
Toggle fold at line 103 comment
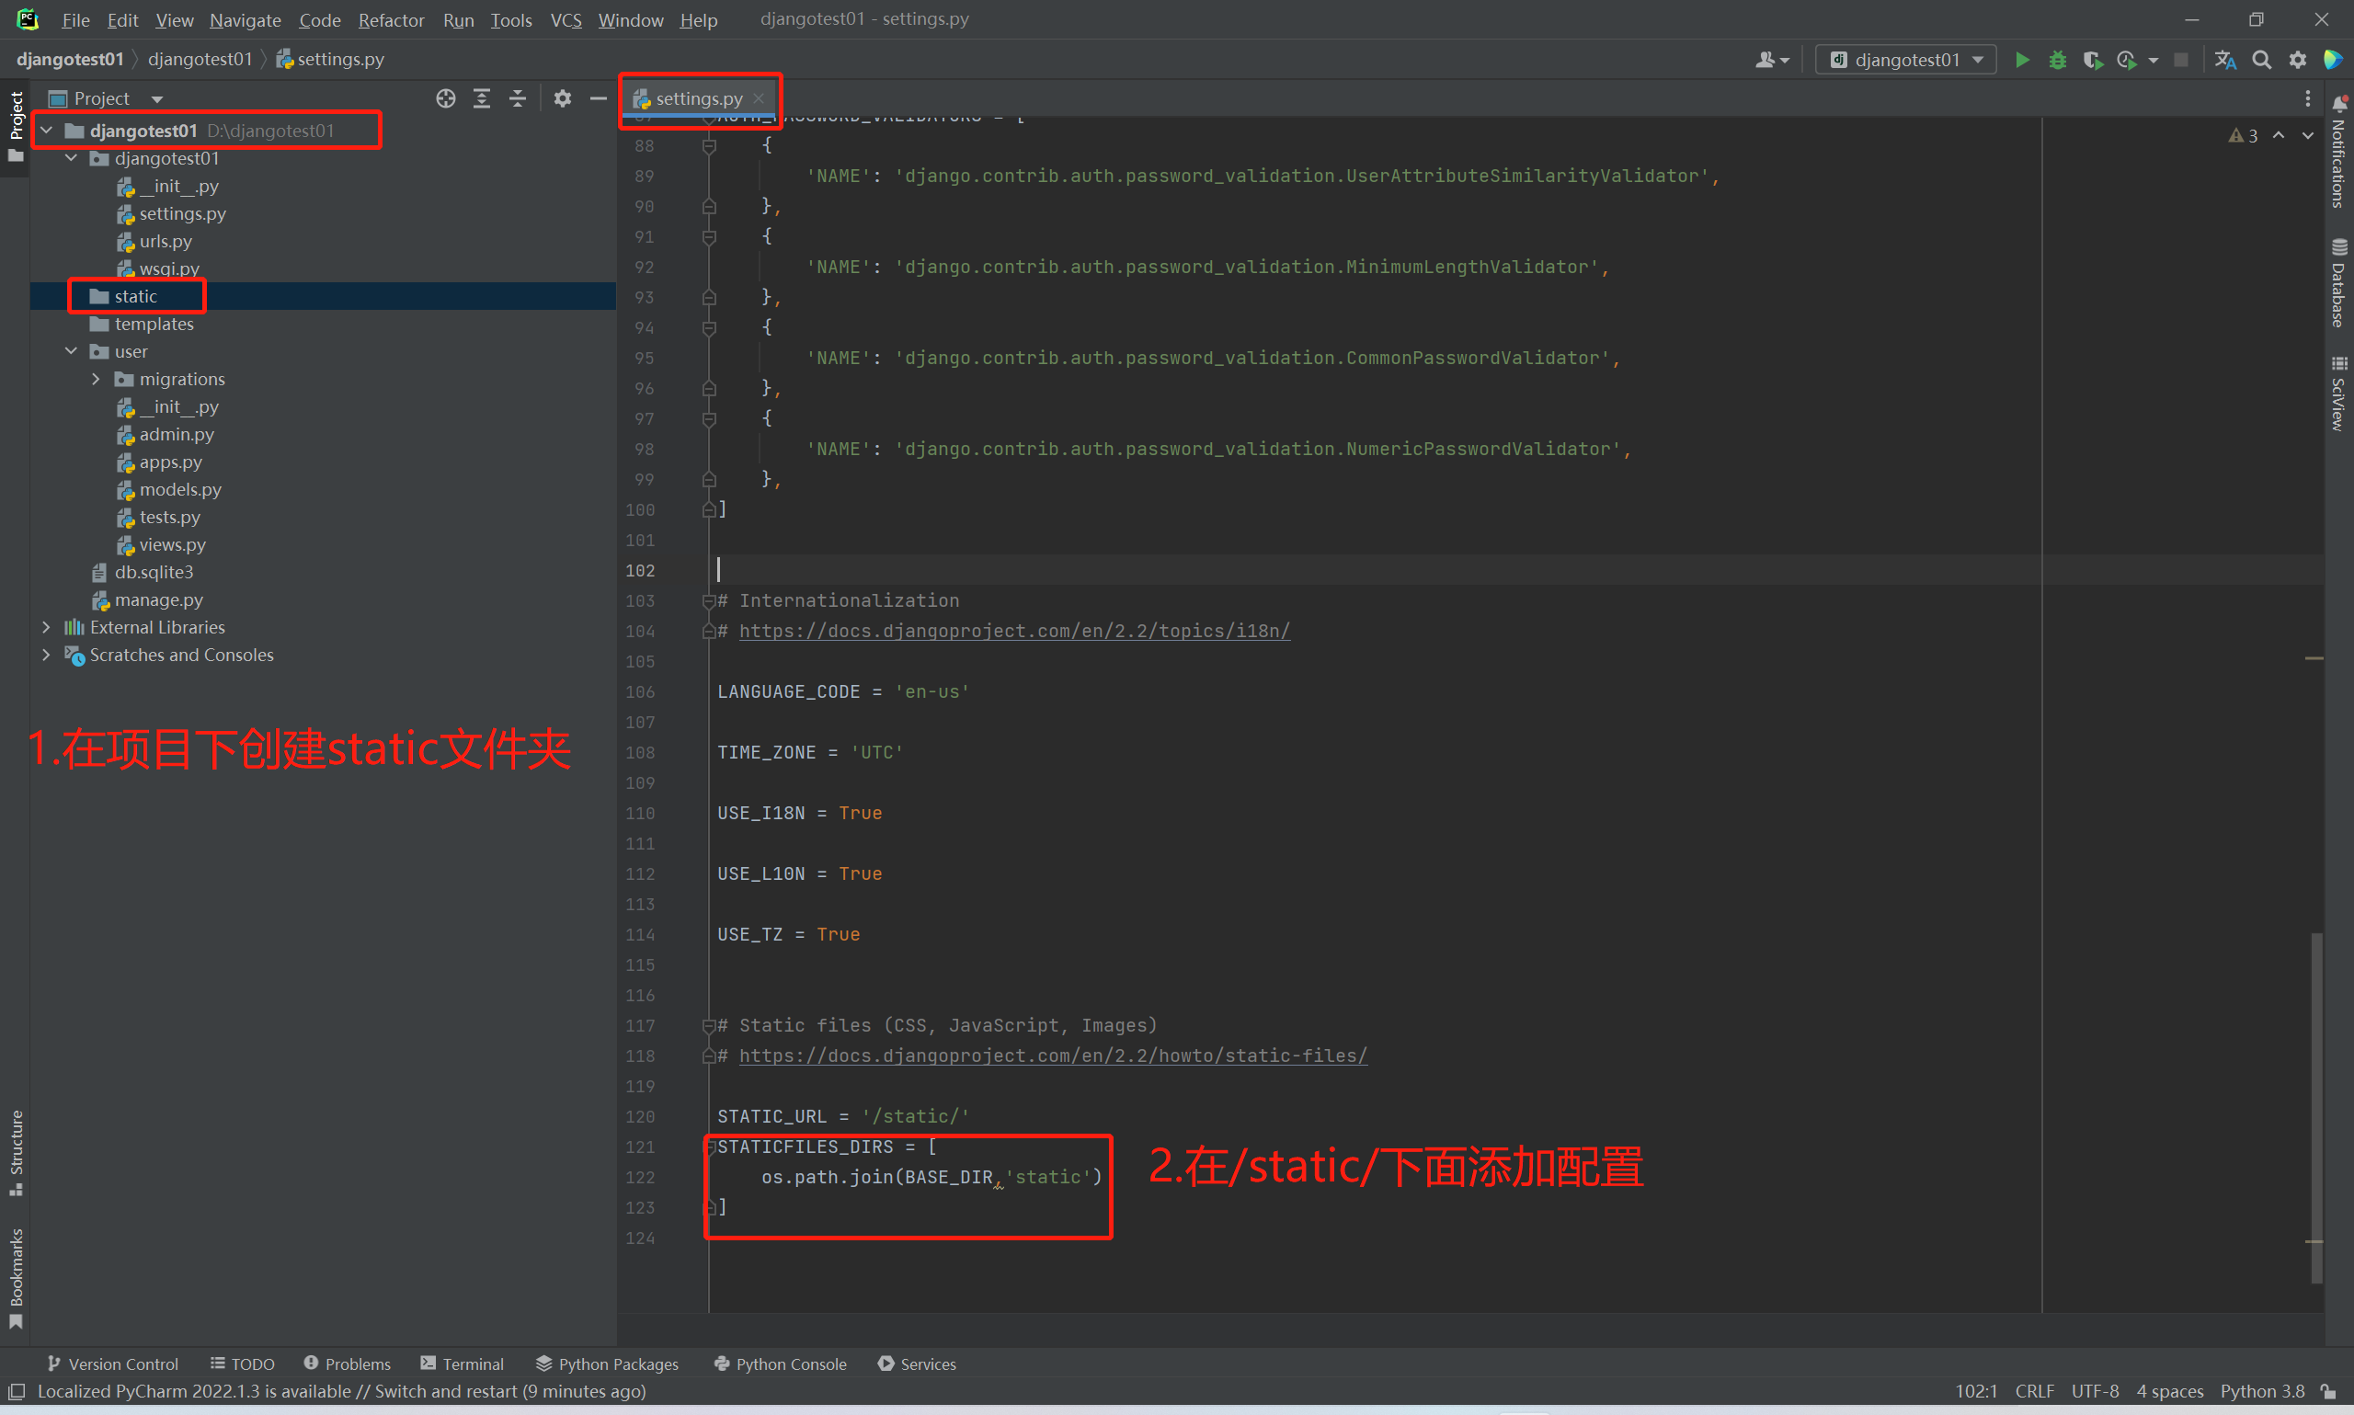click(708, 600)
